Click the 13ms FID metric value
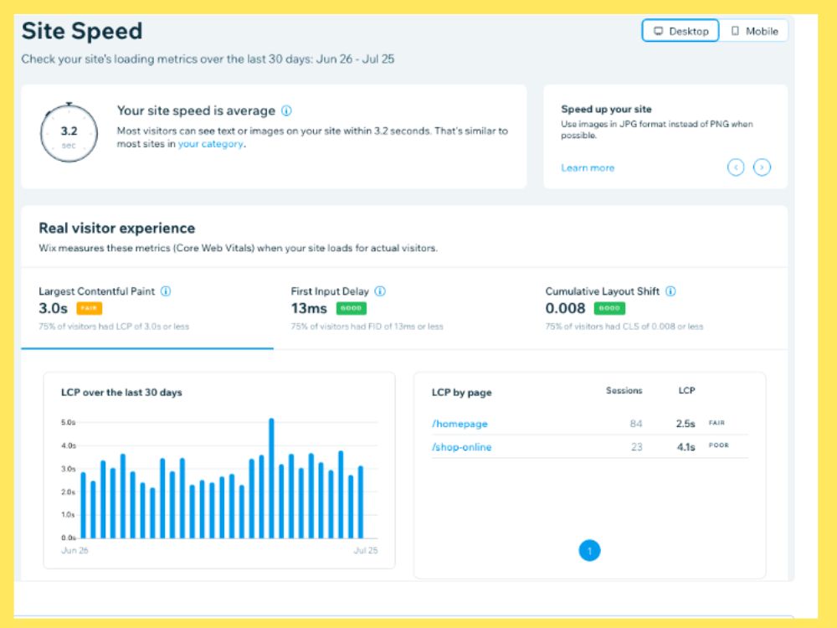The height and width of the screenshot is (628, 837). [x=309, y=309]
